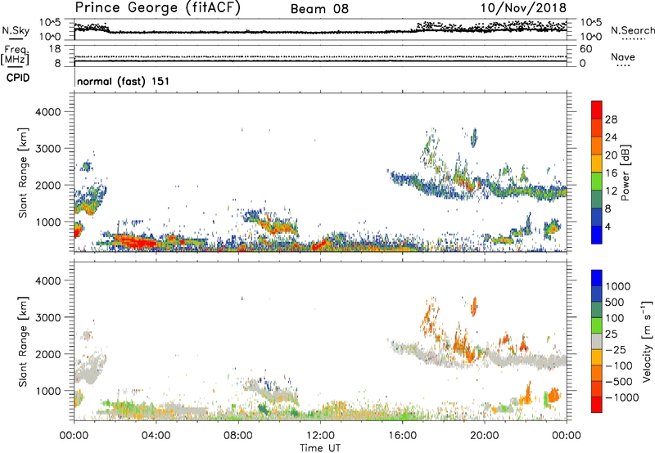Viewport: 655px width, 453px height.
Task: Select the Beam 08 label
Action: click(x=318, y=9)
